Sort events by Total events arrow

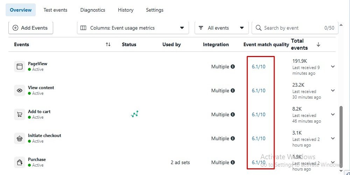click(x=318, y=44)
